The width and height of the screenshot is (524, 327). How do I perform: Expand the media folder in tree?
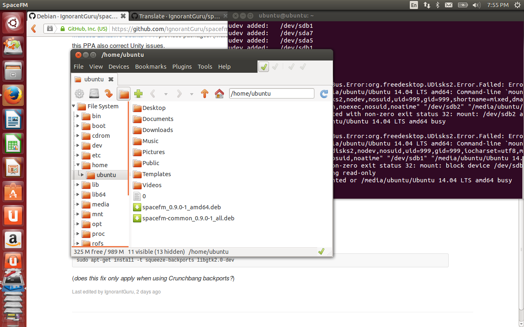[78, 204]
